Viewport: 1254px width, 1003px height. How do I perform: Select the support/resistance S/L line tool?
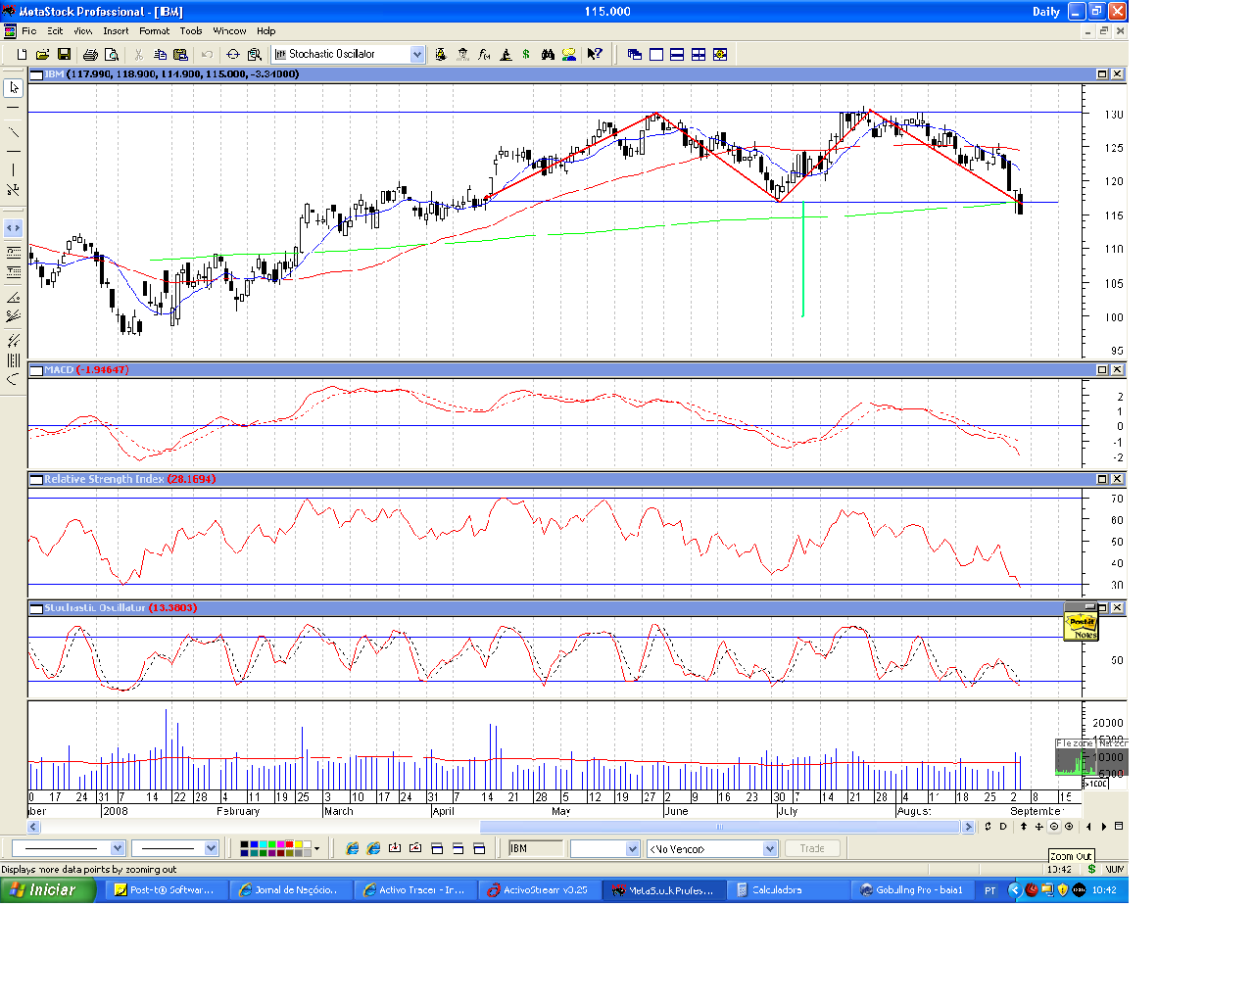(14, 190)
